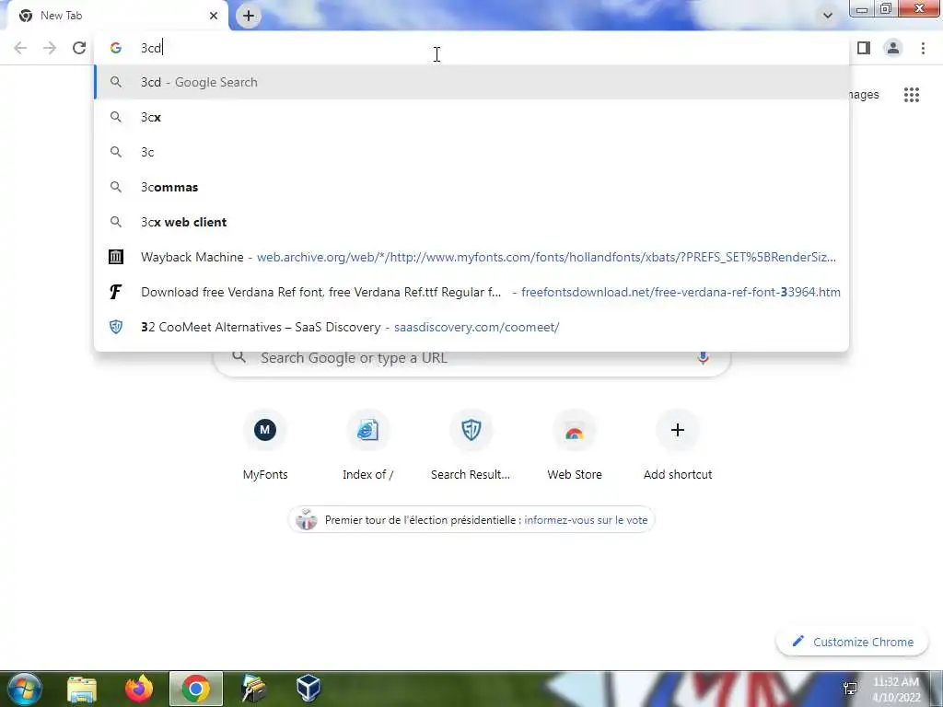Open the Google apps grid
Screen dimensions: 943x707
pos(912,95)
